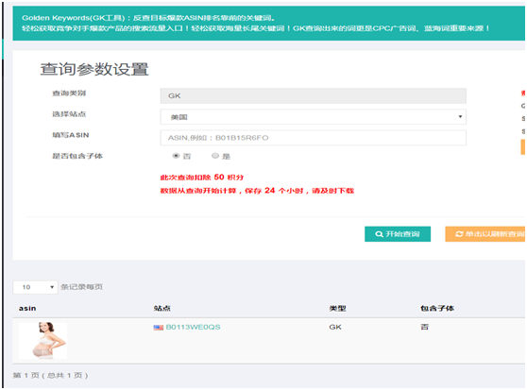Click the orange refresh query button

point(485,234)
